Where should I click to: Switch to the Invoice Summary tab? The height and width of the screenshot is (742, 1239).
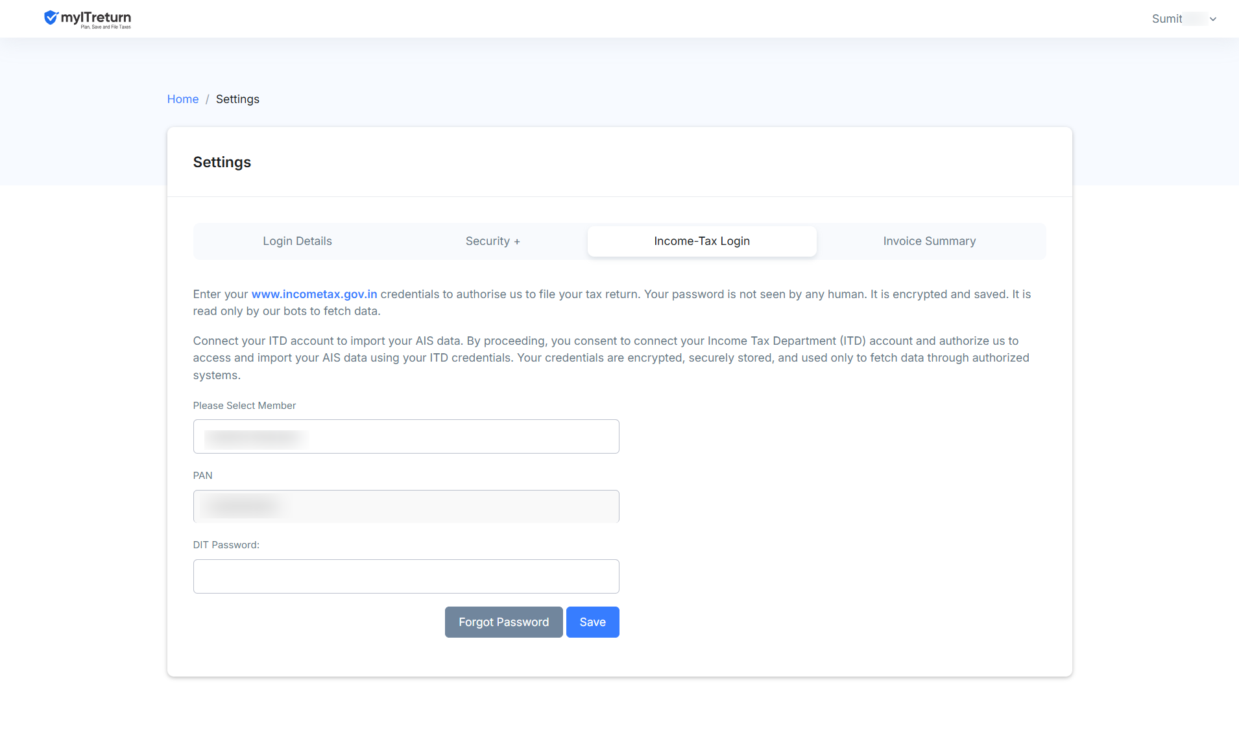pyautogui.click(x=930, y=241)
